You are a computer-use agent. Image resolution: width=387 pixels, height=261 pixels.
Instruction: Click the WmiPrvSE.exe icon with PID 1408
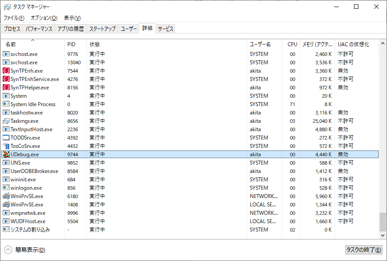(x=6, y=205)
